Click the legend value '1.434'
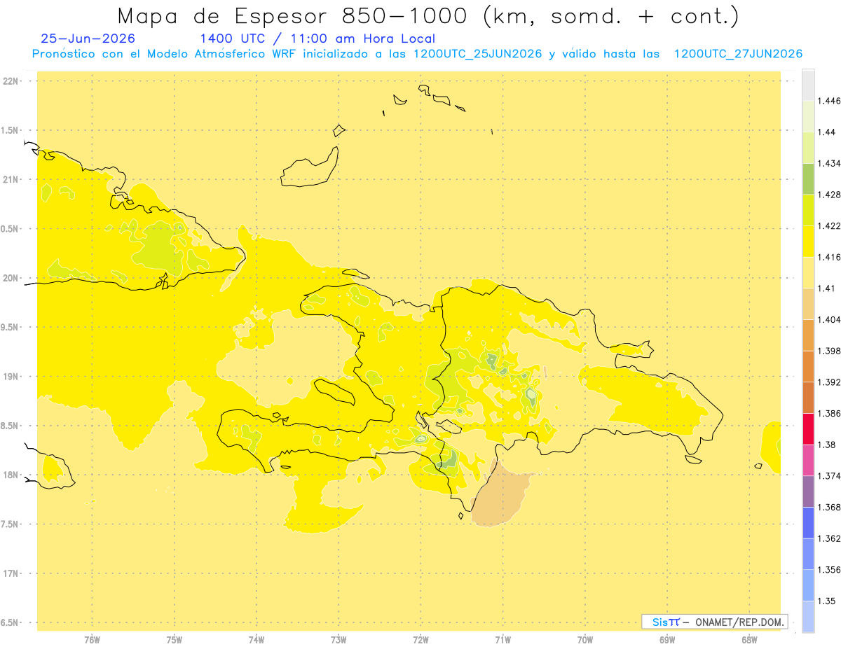 coord(829,163)
